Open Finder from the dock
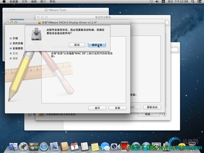Screen dimensions: 204x153 click(x=13, y=146)
